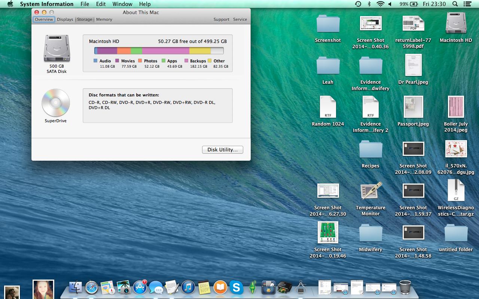
Task: Select the untitled folder on desktop
Action: click(x=456, y=233)
